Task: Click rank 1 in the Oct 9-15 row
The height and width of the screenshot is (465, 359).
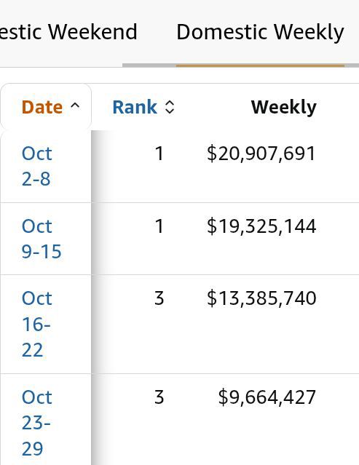Action: coord(159,226)
